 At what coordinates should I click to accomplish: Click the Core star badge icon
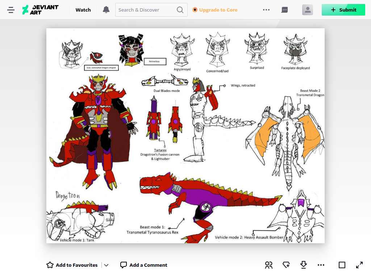point(195,10)
